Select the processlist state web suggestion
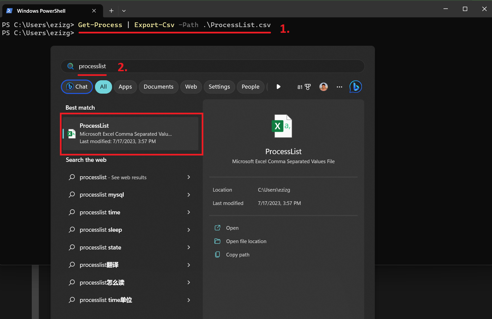Image resolution: width=492 pixels, height=319 pixels. pyautogui.click(x=100, y=247)
